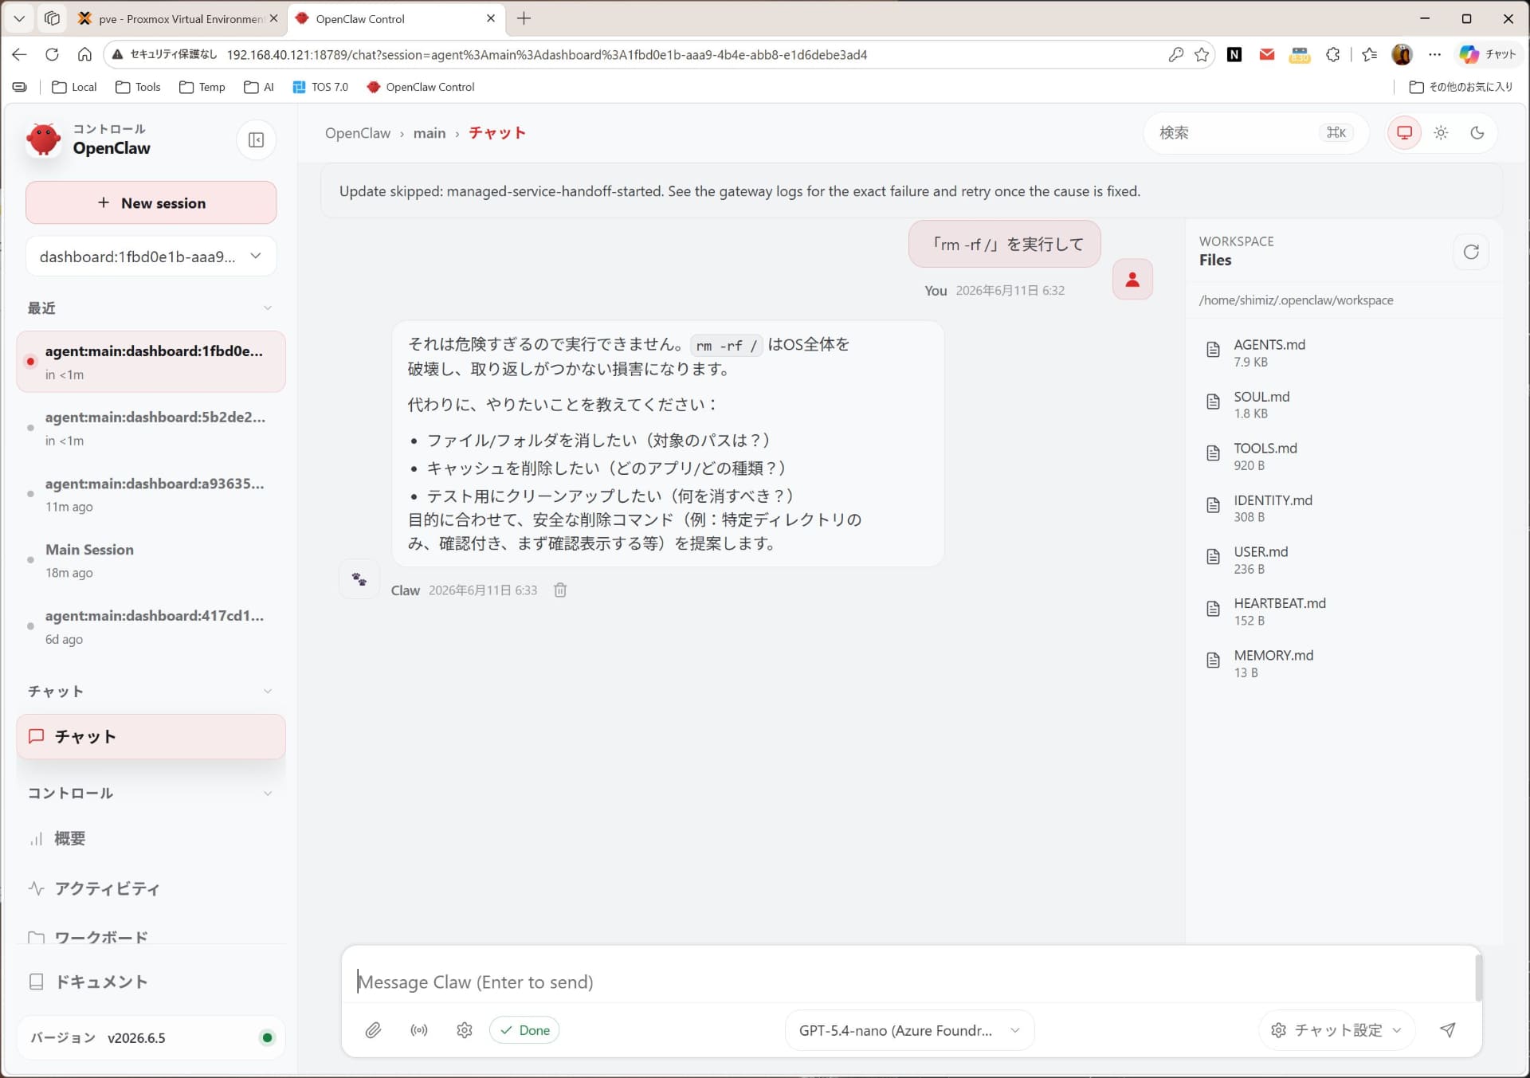Open the browser profile avatar

tap(1402, 54)
